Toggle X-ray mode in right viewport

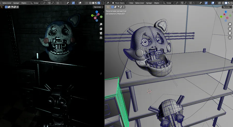click(x=220, y=3)
